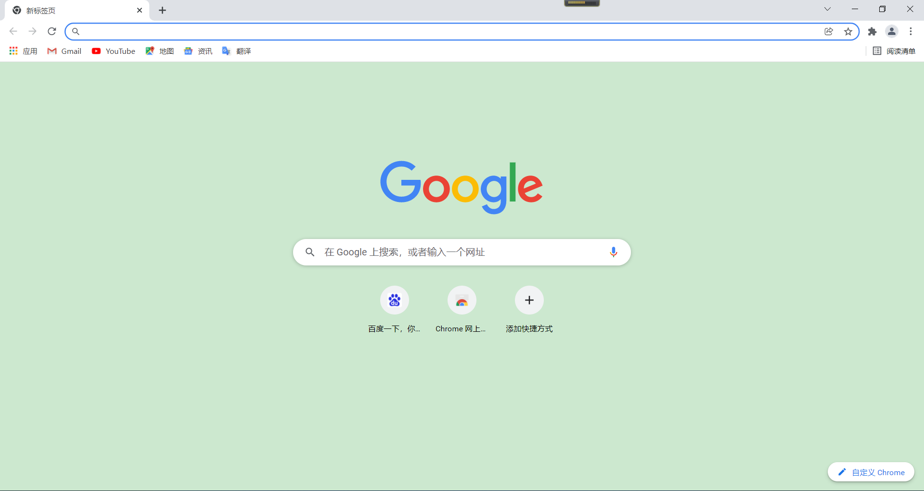The height and width of the screenshot is (491, 924).
Task: Click the Google logo
Action: [x=462, y=188]
